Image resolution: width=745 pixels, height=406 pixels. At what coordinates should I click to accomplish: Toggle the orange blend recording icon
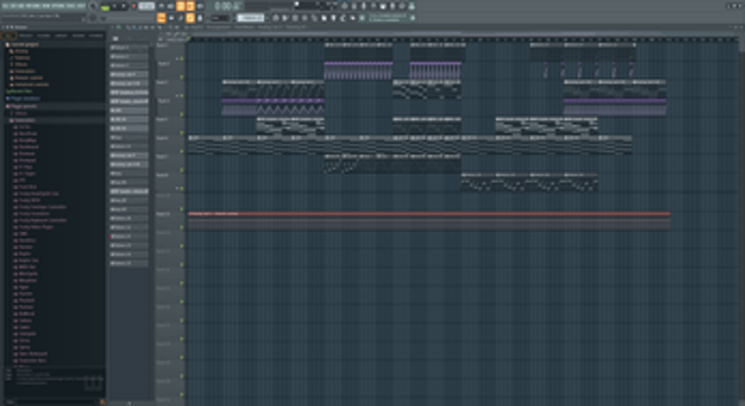coord(190,7)
